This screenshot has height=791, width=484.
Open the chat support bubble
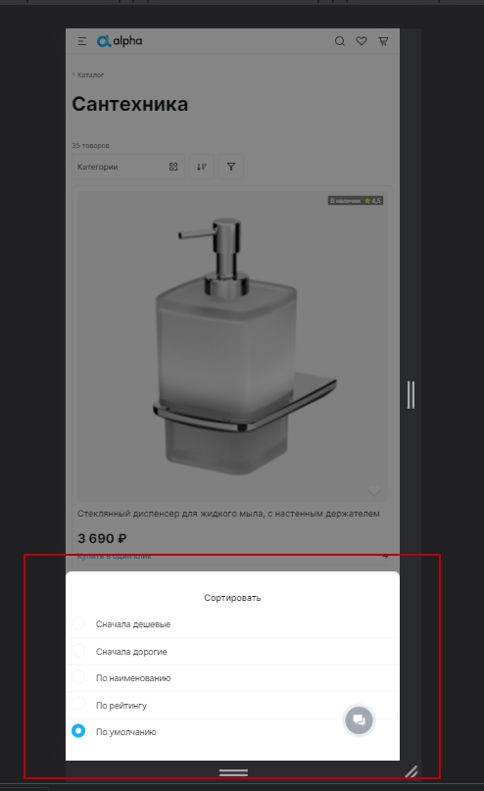point(359,719)
